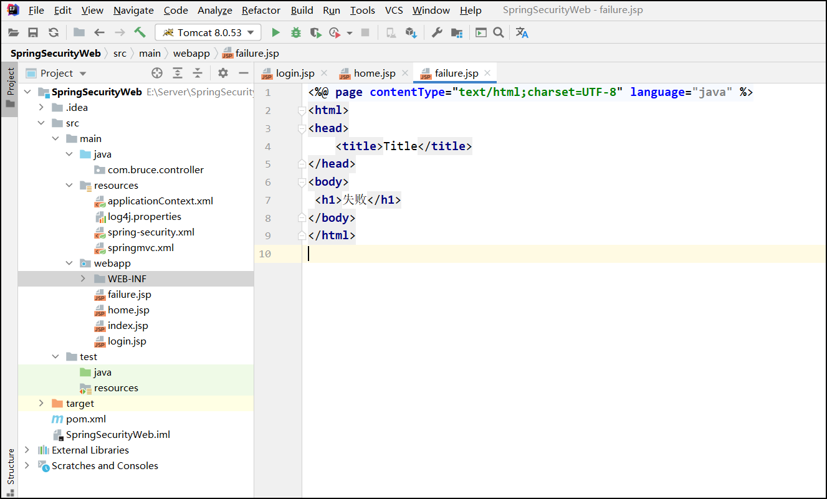
Task: Switch to the home.jsp editor tab
Action: coord(375,74)
